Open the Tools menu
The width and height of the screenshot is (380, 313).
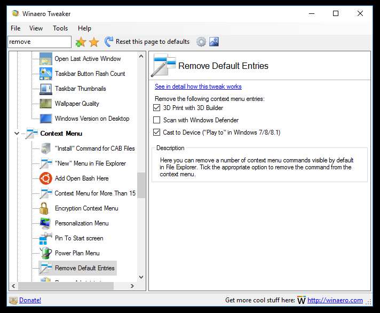point(60,28)
